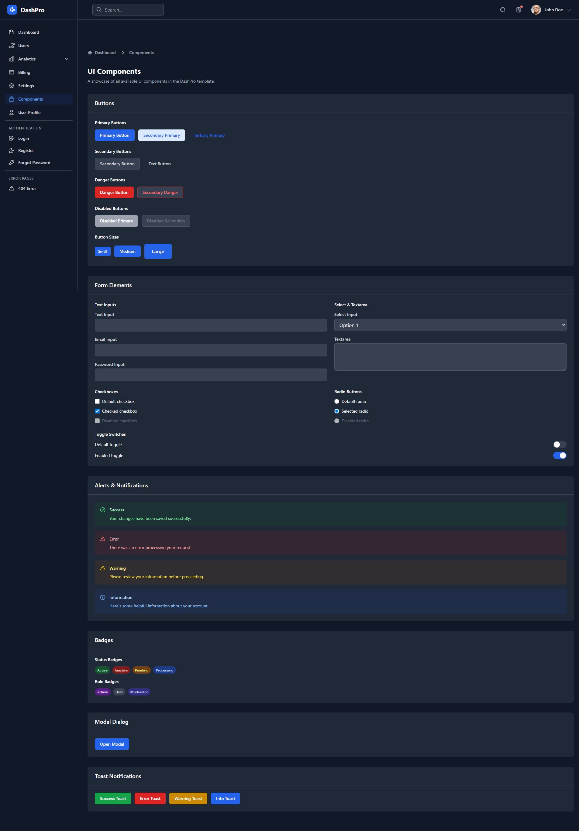Screen dimensions: 579x831
Task: Click the Components sidebar icon
Action: pos(12,99)
